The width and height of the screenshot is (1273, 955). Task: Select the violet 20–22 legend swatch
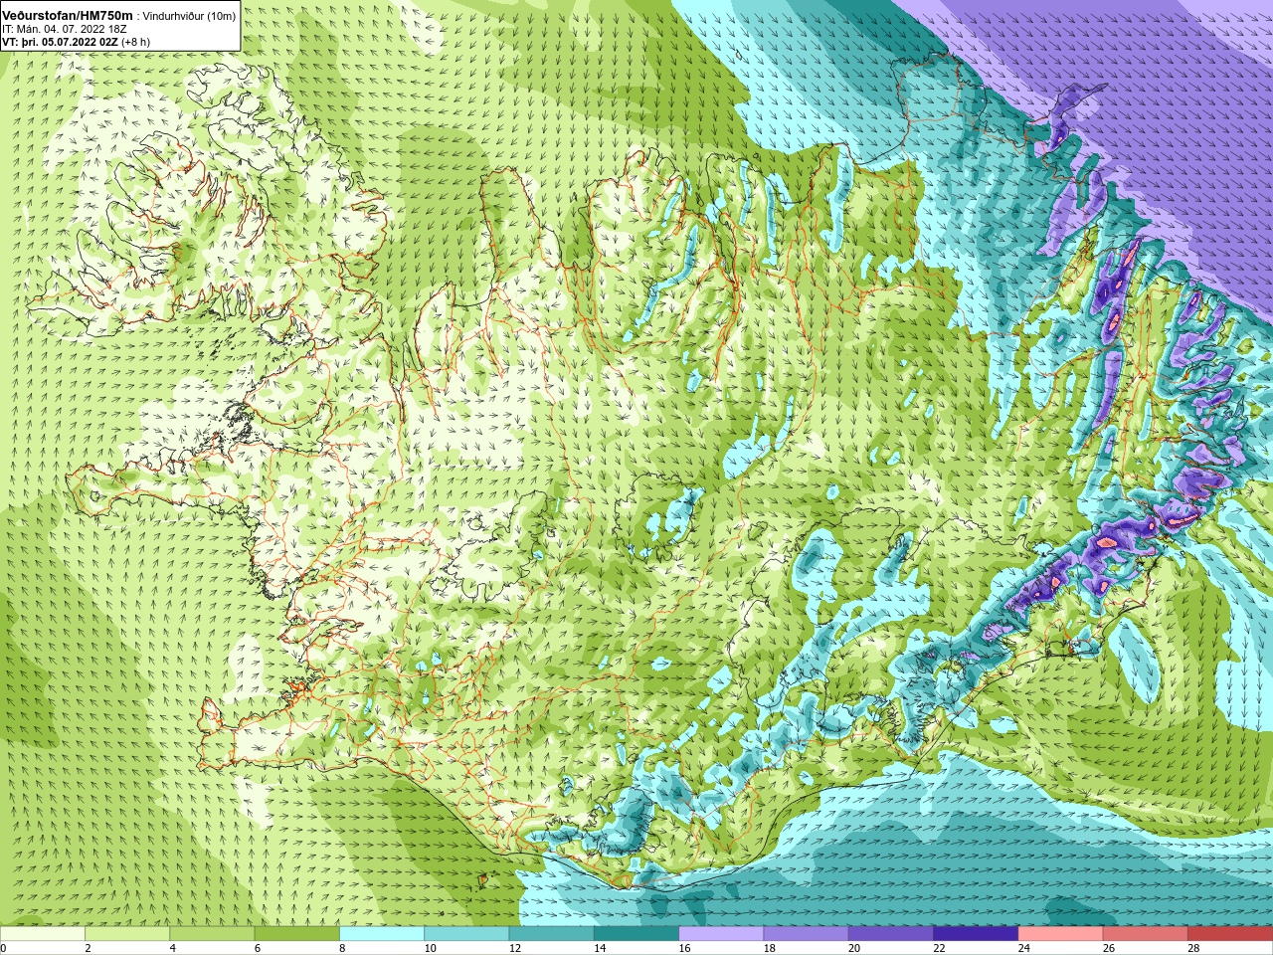coord(891,934)
